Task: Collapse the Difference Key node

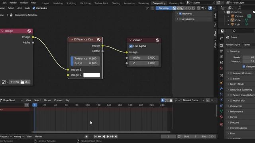Action: click(72, 40)
